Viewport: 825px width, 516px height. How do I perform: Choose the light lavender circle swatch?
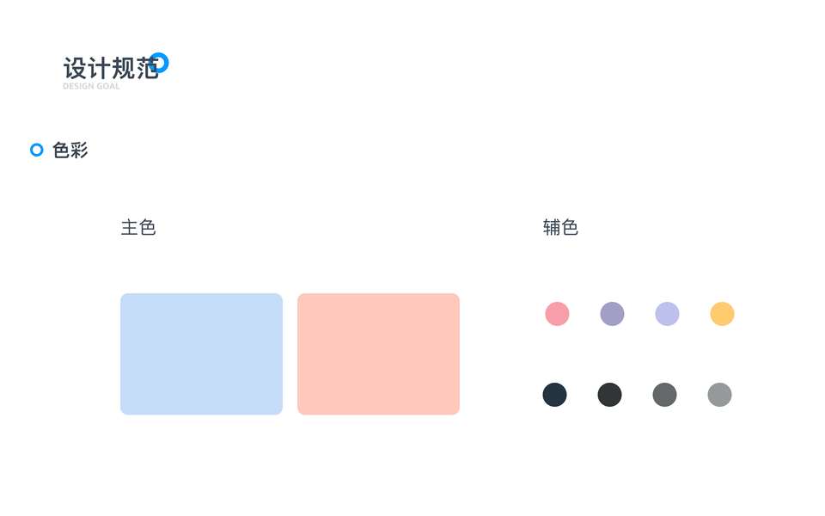pos(667,314)
